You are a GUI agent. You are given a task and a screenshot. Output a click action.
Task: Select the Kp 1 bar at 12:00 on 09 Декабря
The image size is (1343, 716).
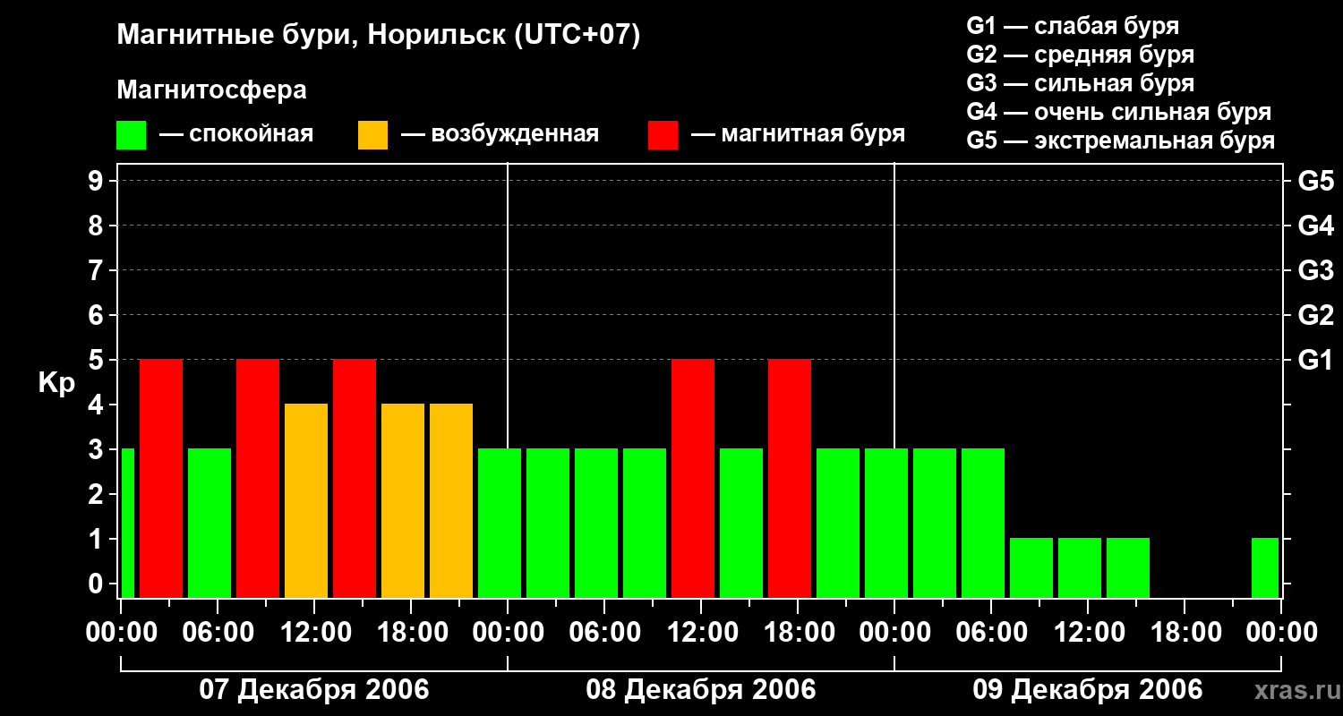click(1080, 567)
